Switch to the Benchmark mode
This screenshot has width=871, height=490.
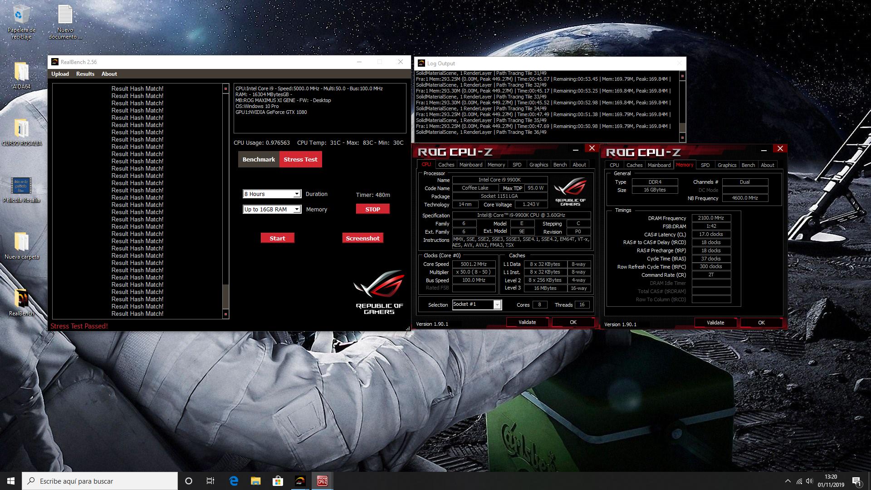(x=259, y=160)
